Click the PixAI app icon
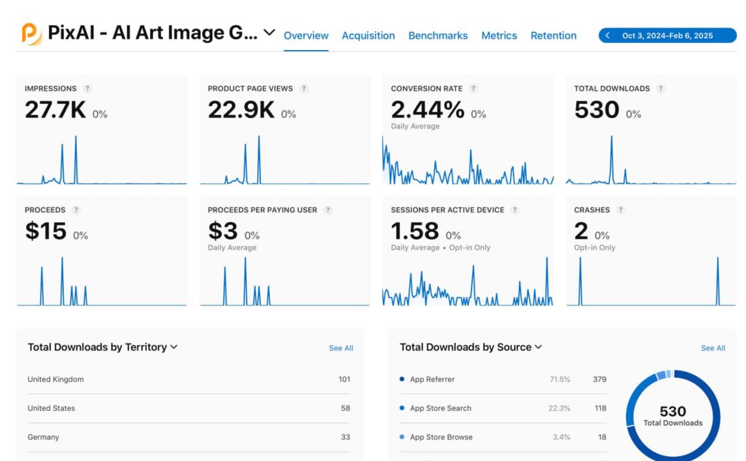Screen dimensions: 746x461 (x=28, y=33)
